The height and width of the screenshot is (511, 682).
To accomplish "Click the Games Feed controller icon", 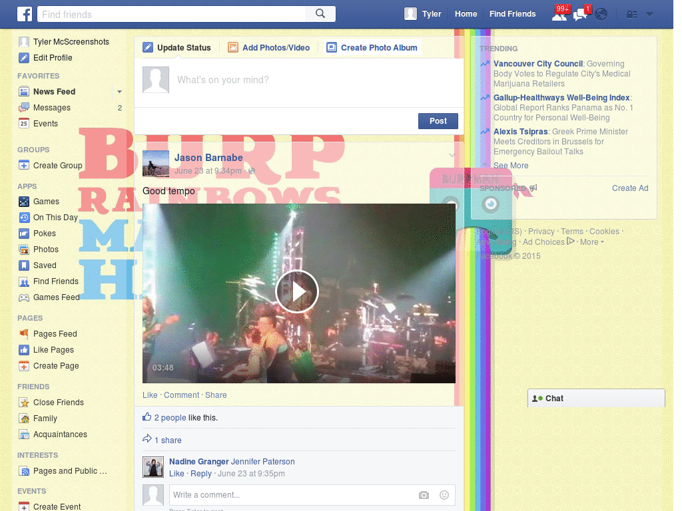I will coord(24,297).
